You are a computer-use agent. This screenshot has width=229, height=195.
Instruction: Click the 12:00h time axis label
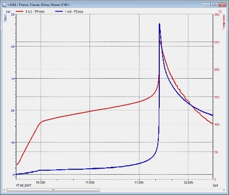coord(188,183)
